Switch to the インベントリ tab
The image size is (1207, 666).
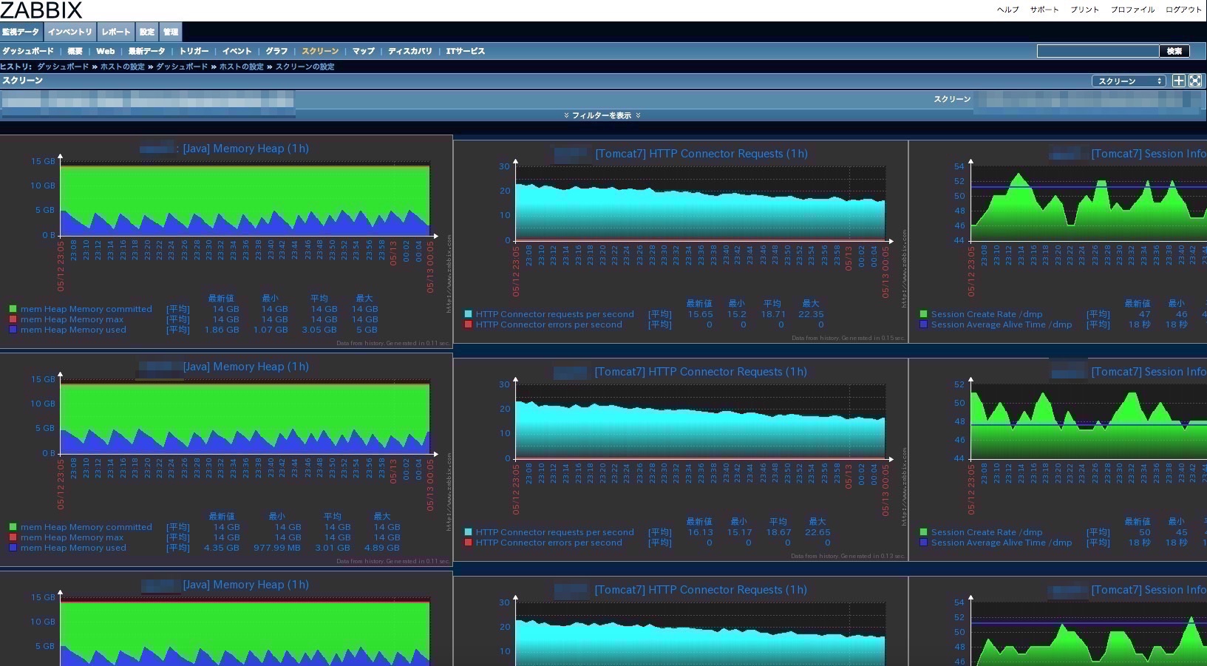(70, 32)
